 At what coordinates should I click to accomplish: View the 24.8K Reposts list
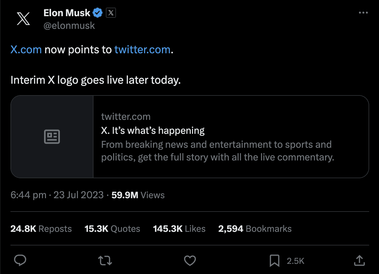(41, 229)
